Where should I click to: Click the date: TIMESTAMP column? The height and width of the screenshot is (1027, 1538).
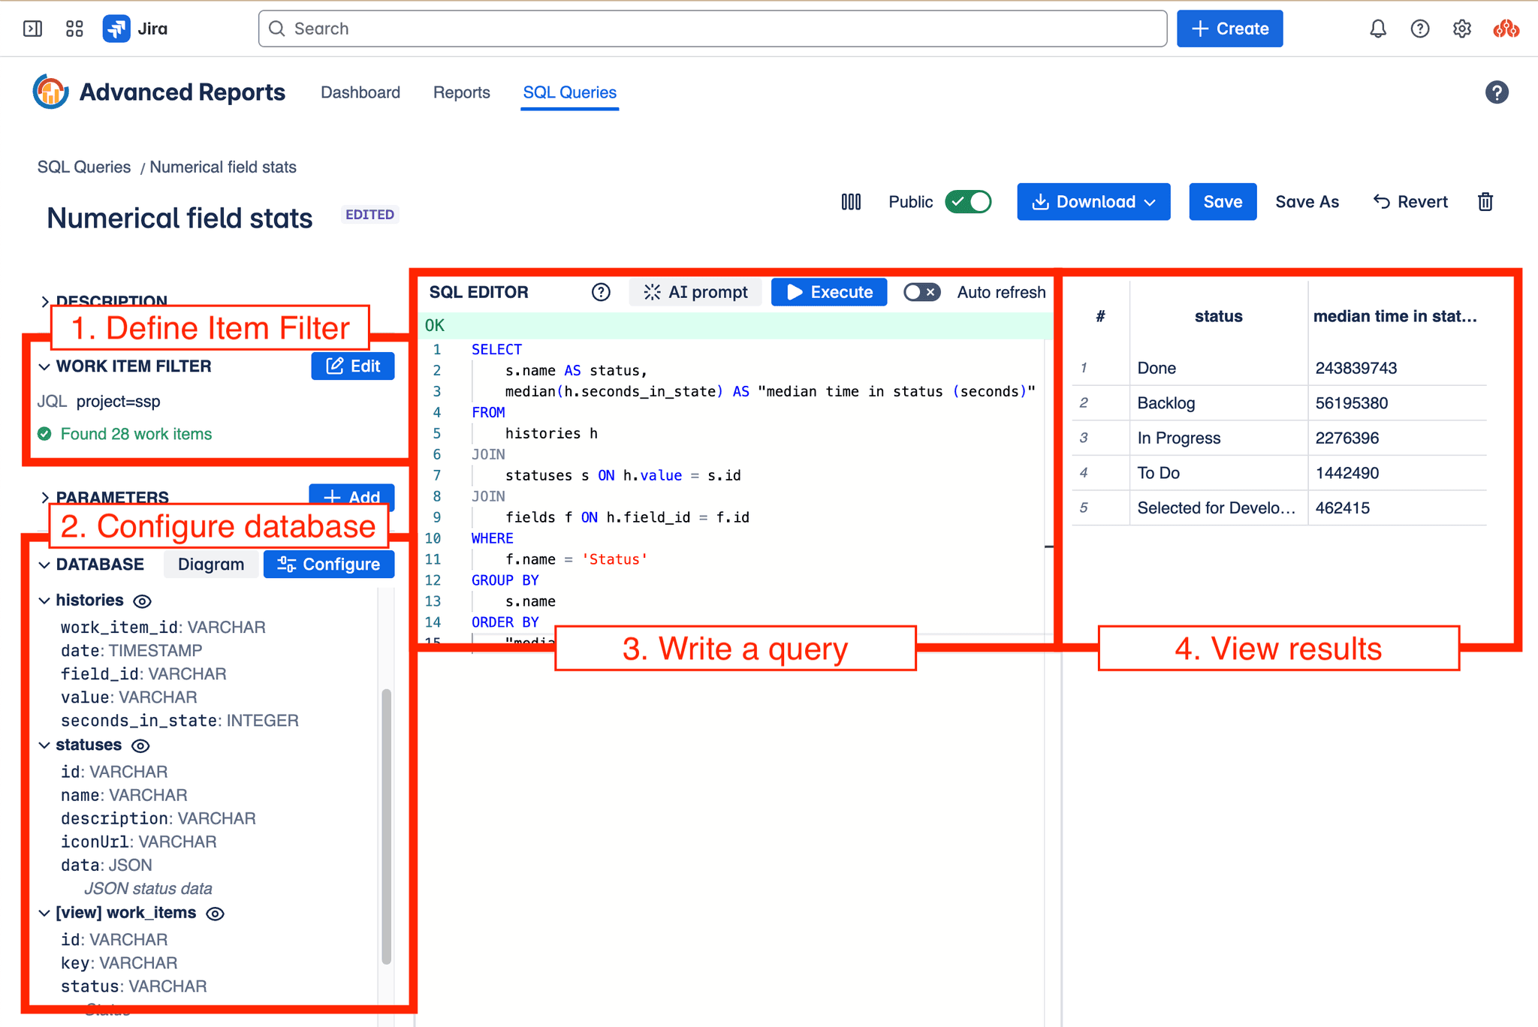131,650
